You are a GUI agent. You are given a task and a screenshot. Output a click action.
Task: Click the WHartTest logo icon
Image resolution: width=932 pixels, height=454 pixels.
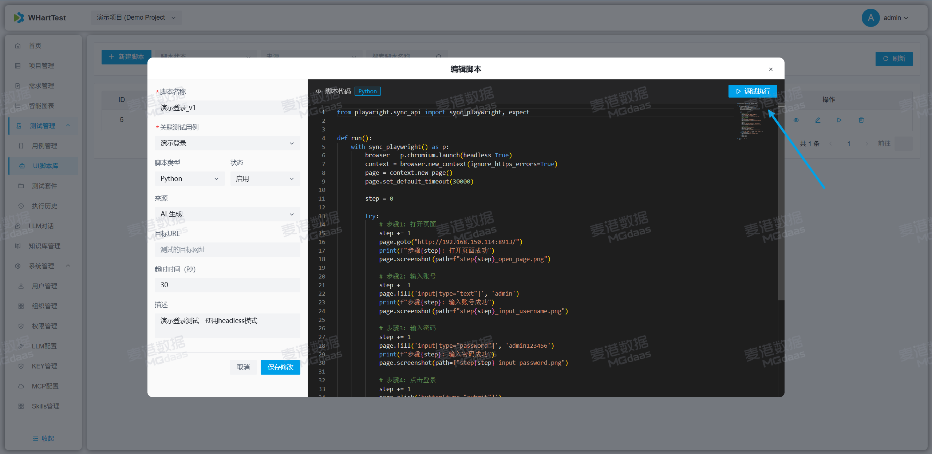[x=19, y=17]
